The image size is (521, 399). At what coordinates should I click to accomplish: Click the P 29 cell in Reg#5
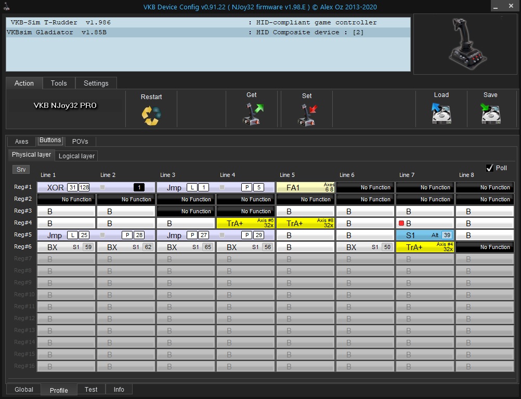pyautogui.click(x=245, y=235)
